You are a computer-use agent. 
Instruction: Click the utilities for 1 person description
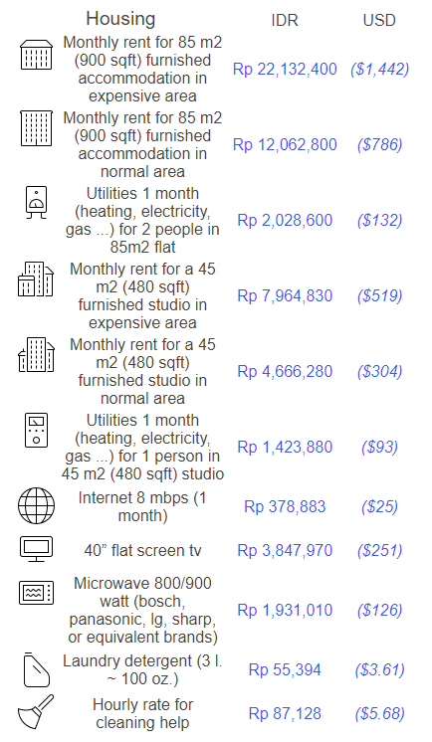[142, 447]
